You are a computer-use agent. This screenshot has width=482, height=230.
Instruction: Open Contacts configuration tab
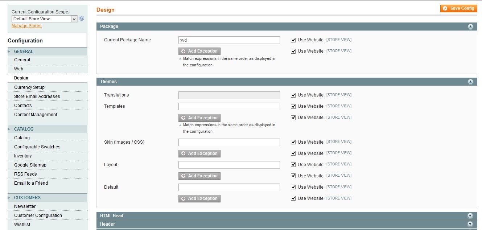click(47, 106)
